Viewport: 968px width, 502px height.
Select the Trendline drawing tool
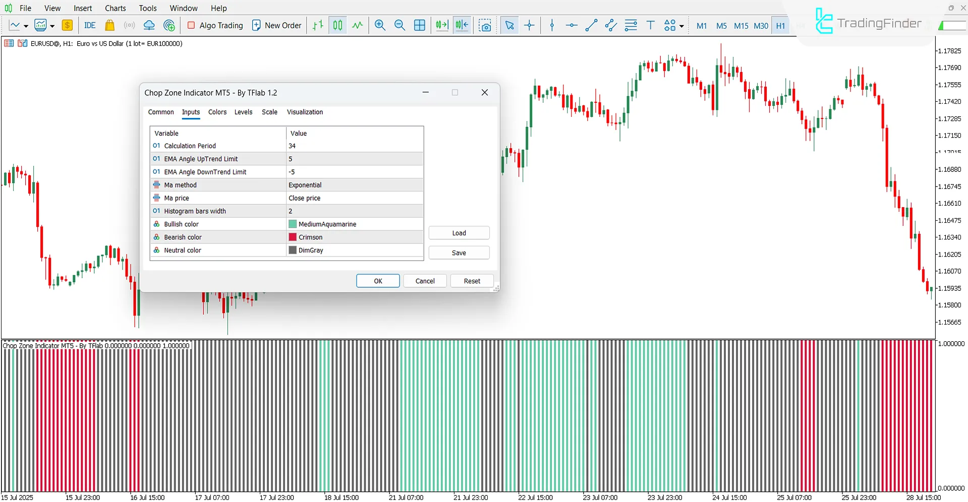click(591, 25)
